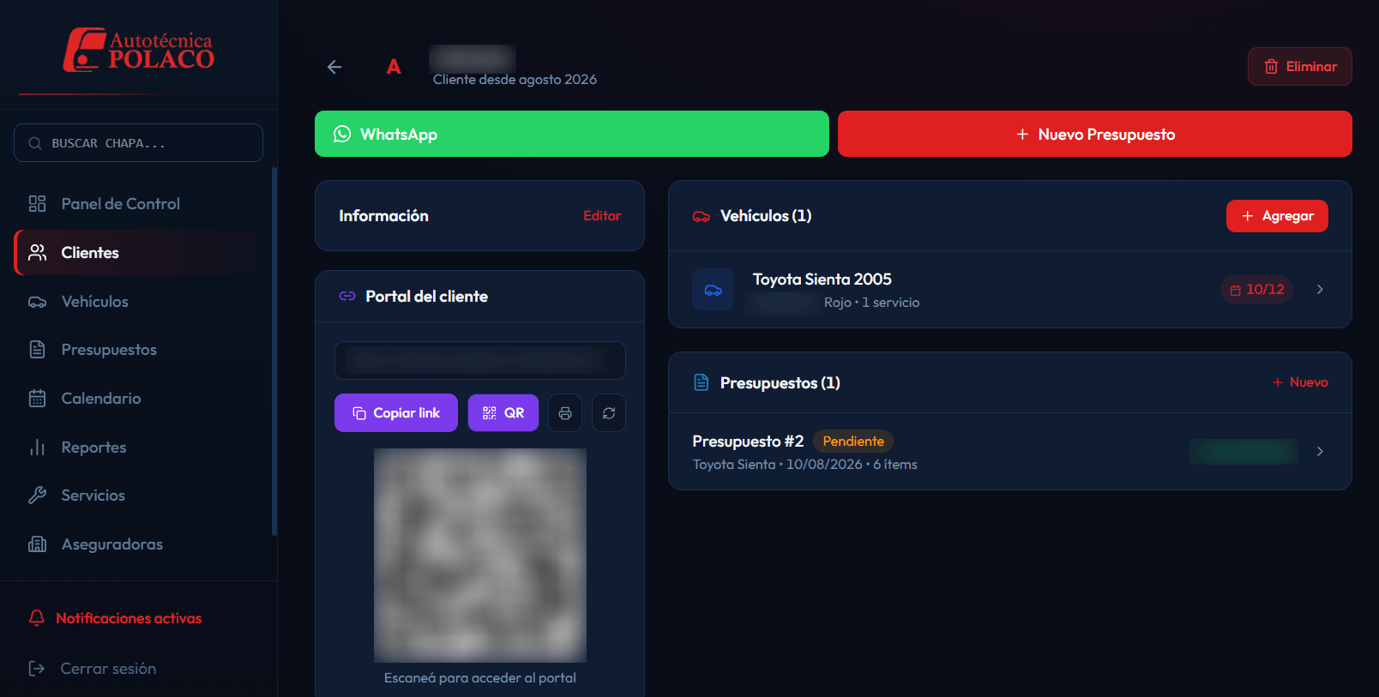Click the blue car icon for Toyota Sienta
Viewport: 1379px width, 697px height.
(714, 290)
